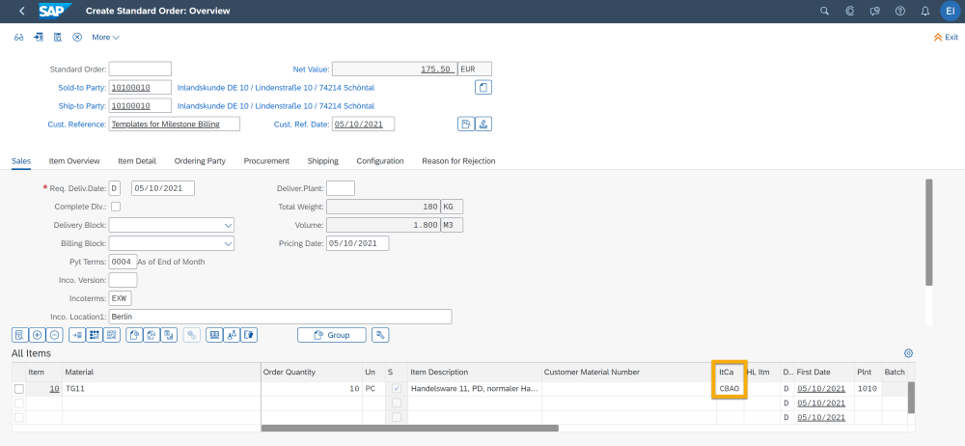Click the Exit button
The height and width of the screenshot is (446, 965).
pos(946,37)
